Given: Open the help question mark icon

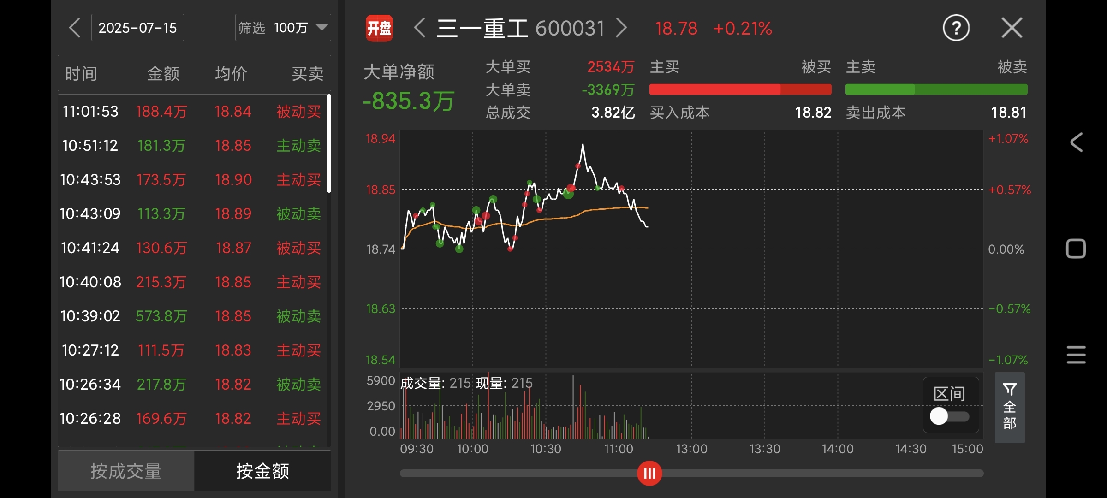Looking at the screenshot, I should (956, 28).
